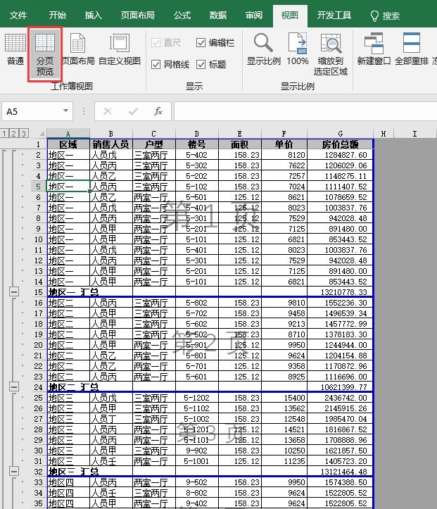437x509 pixels.
Task: Click the Select All corner triangle
Action: pos(42,134)
